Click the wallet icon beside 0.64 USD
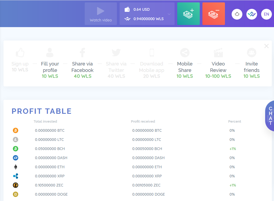Image resolution: width=274 pixels, height=201 pixels. (x=127, y=9)
